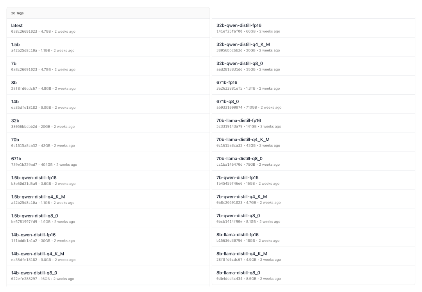Open 1.5b-qwen-distill-fp16 tag
The width and height of the screenshot is (422, 292).
click(34, 178)
